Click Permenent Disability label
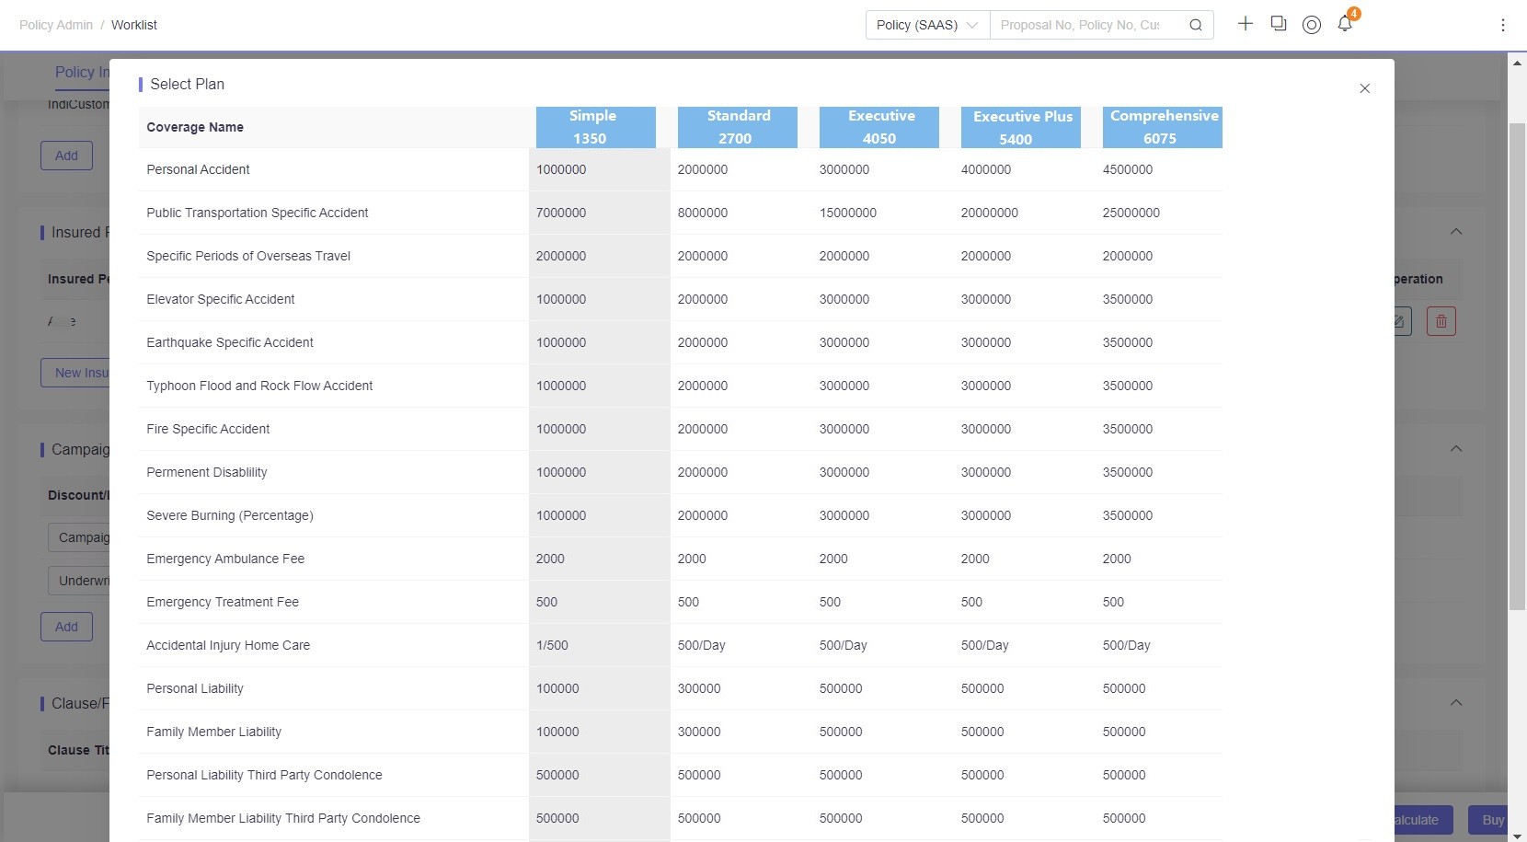This screenshot has height=842, width=1527. pos(207,472)
